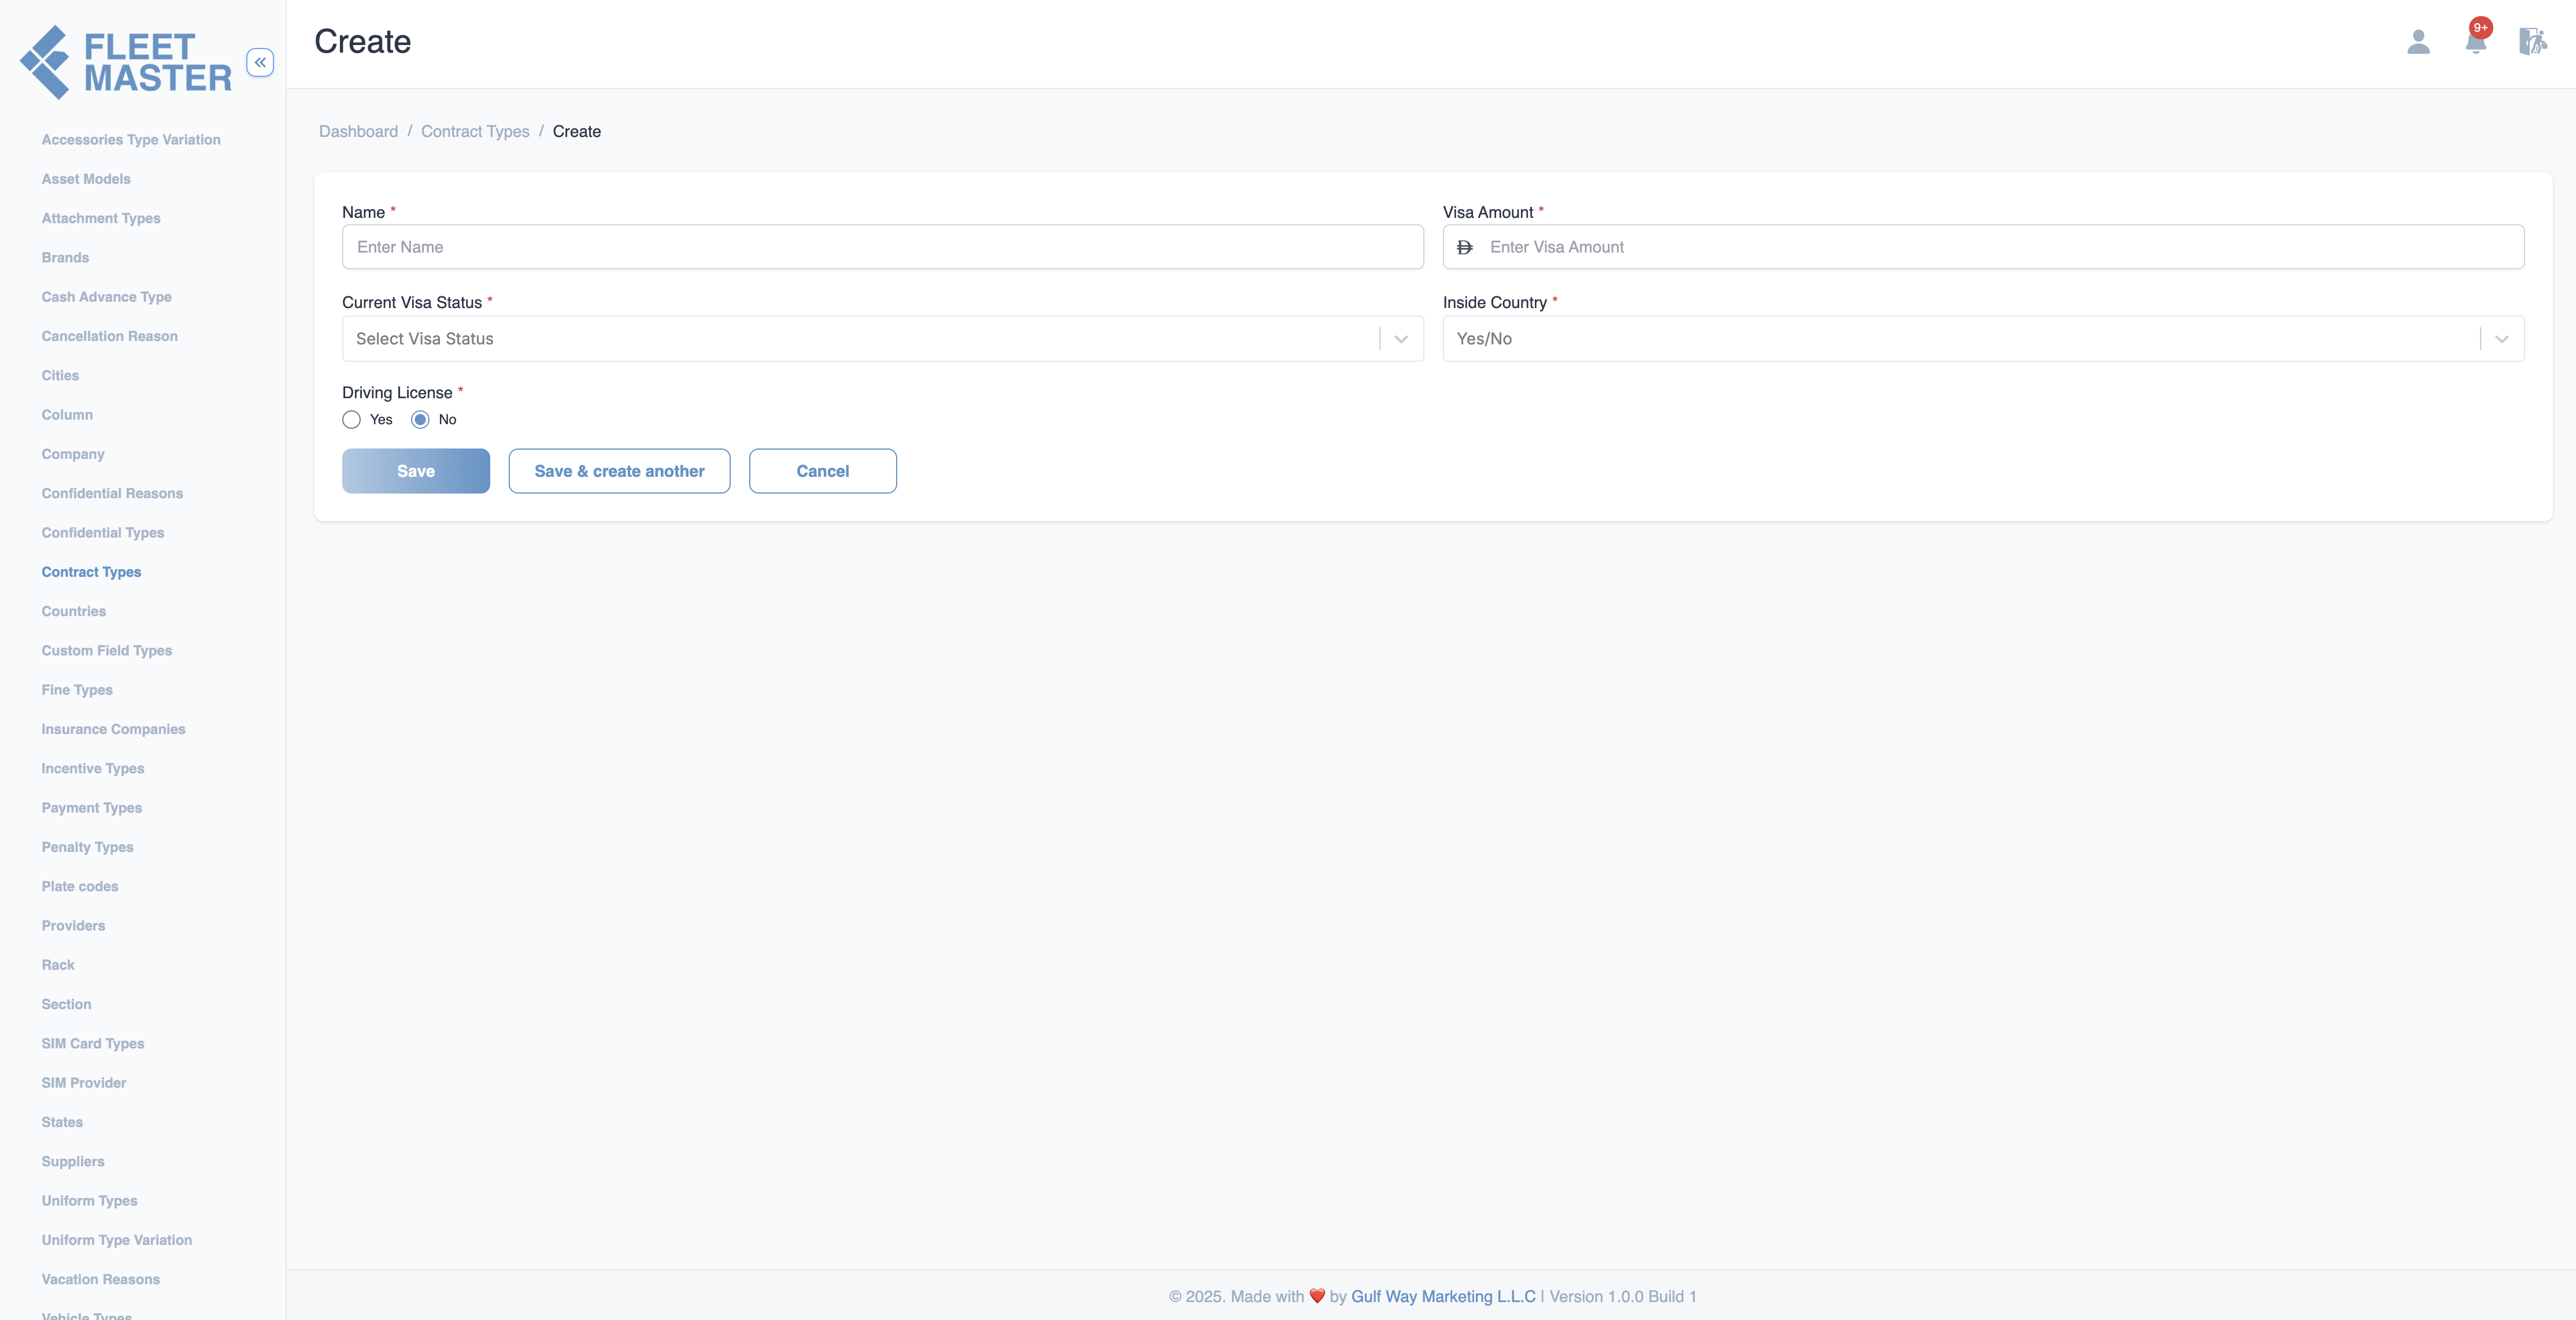Open the Inside Country dropdown

[1983, 339]
